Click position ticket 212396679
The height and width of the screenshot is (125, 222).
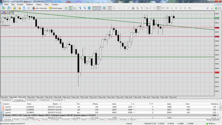30,112
